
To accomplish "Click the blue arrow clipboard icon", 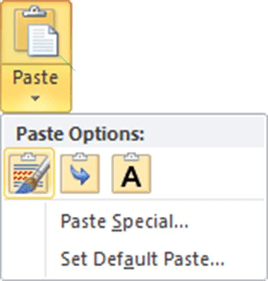I will [x=80, y=173].
